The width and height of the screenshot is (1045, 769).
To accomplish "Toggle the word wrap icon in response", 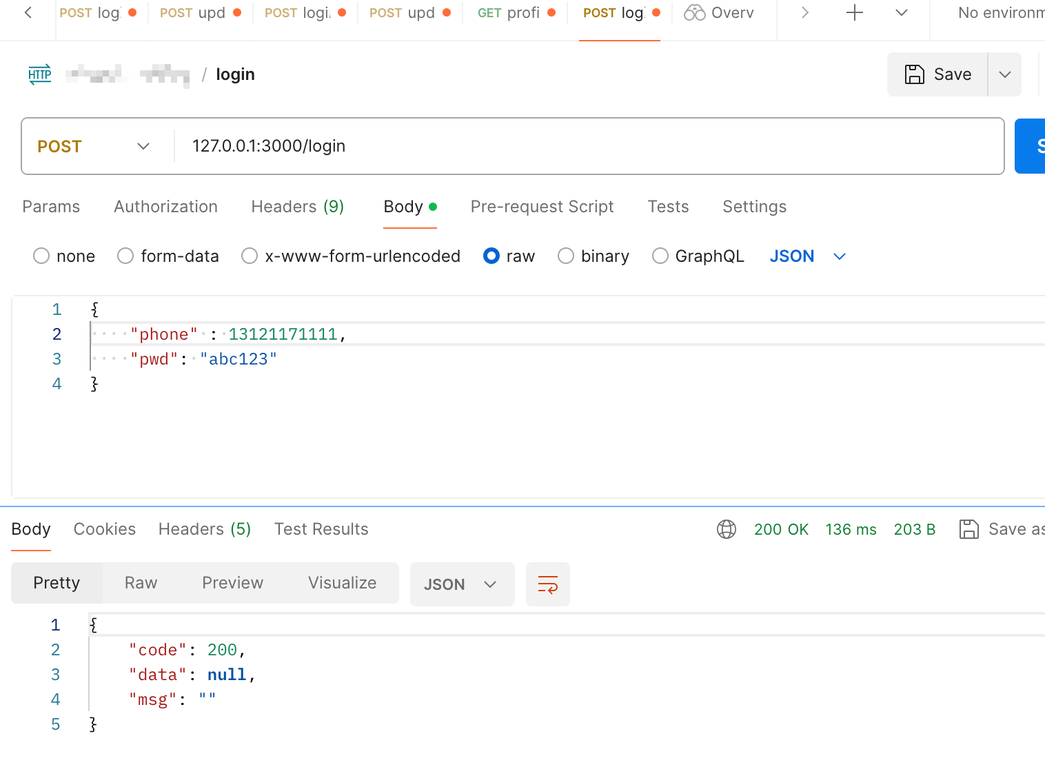I will coord(547,584).
